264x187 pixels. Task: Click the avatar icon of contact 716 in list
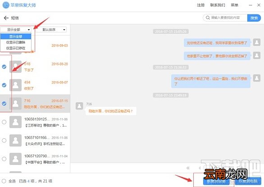pyautogui.click(x=15, y=104)
